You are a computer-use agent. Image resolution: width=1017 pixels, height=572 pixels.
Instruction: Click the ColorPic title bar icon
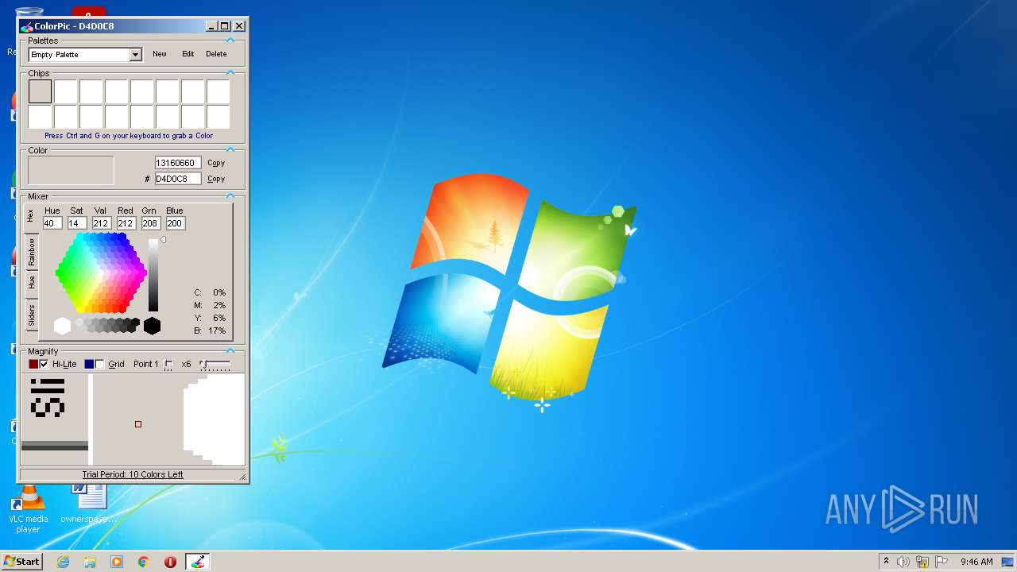tap(27, 26)
